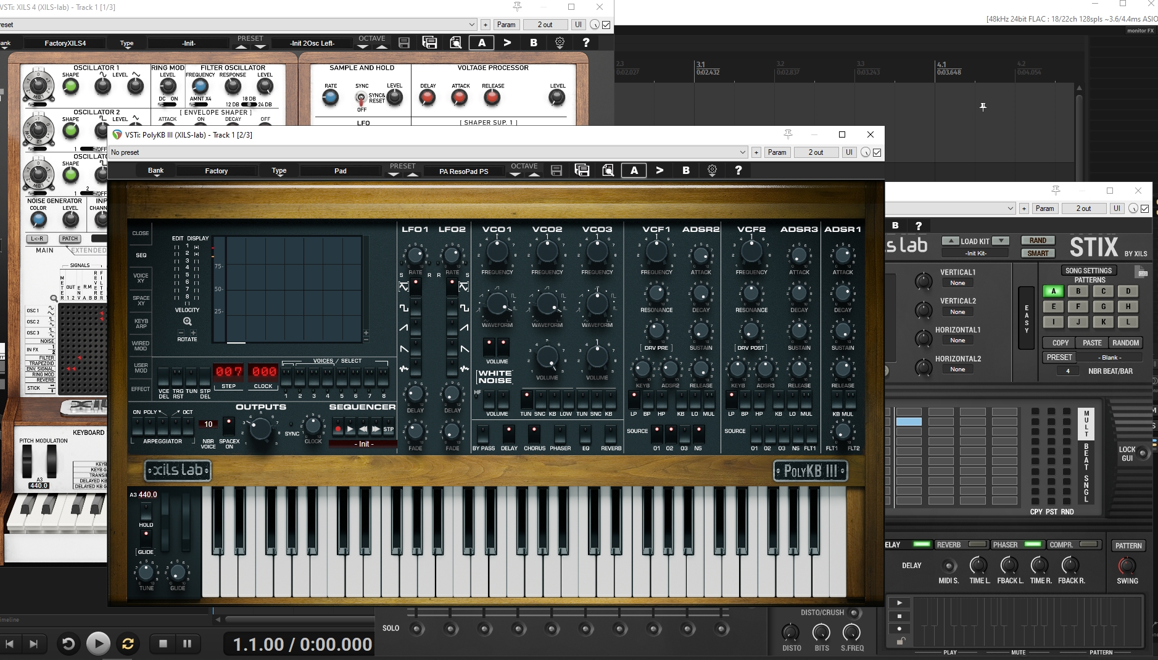Select pattern B in STIX

click(x=1078, y=291)
